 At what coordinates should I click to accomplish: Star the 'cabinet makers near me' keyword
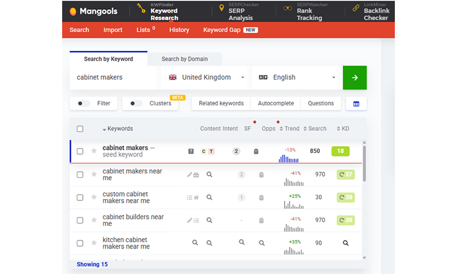click(x=94, y=175)
